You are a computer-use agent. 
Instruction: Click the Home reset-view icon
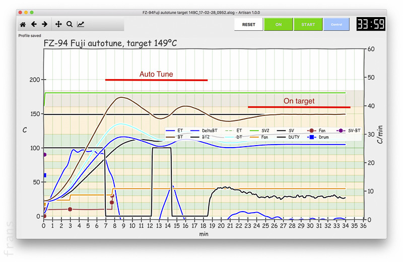point(23,24)
